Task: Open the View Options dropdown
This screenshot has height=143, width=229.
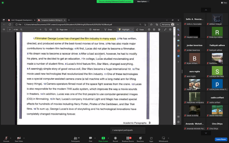Action: point(143,1)
